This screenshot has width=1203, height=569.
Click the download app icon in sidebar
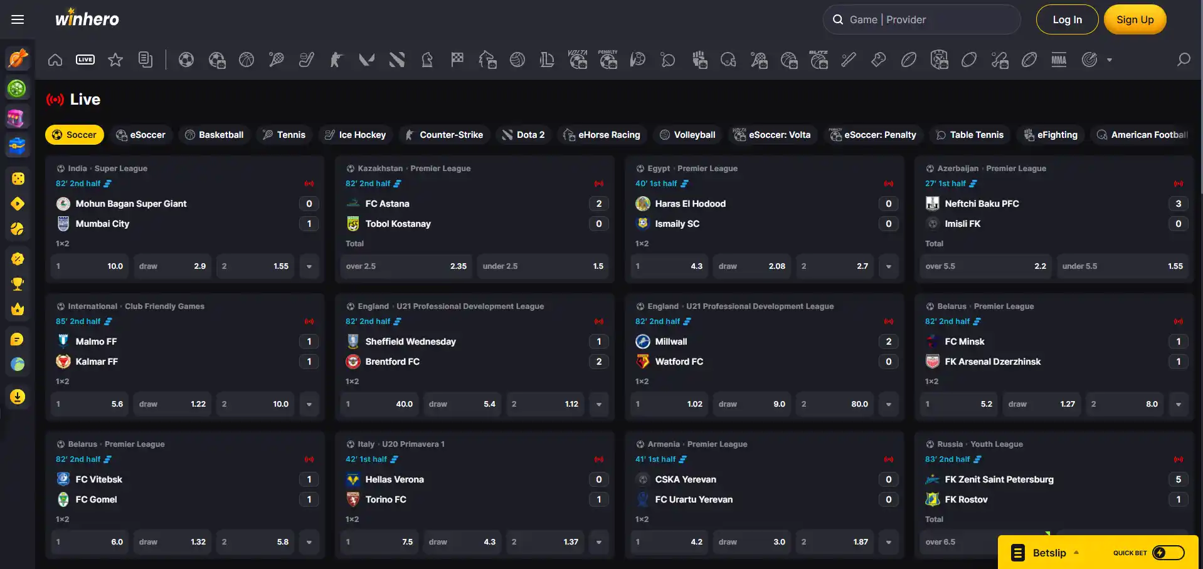(x=18, y=397)
